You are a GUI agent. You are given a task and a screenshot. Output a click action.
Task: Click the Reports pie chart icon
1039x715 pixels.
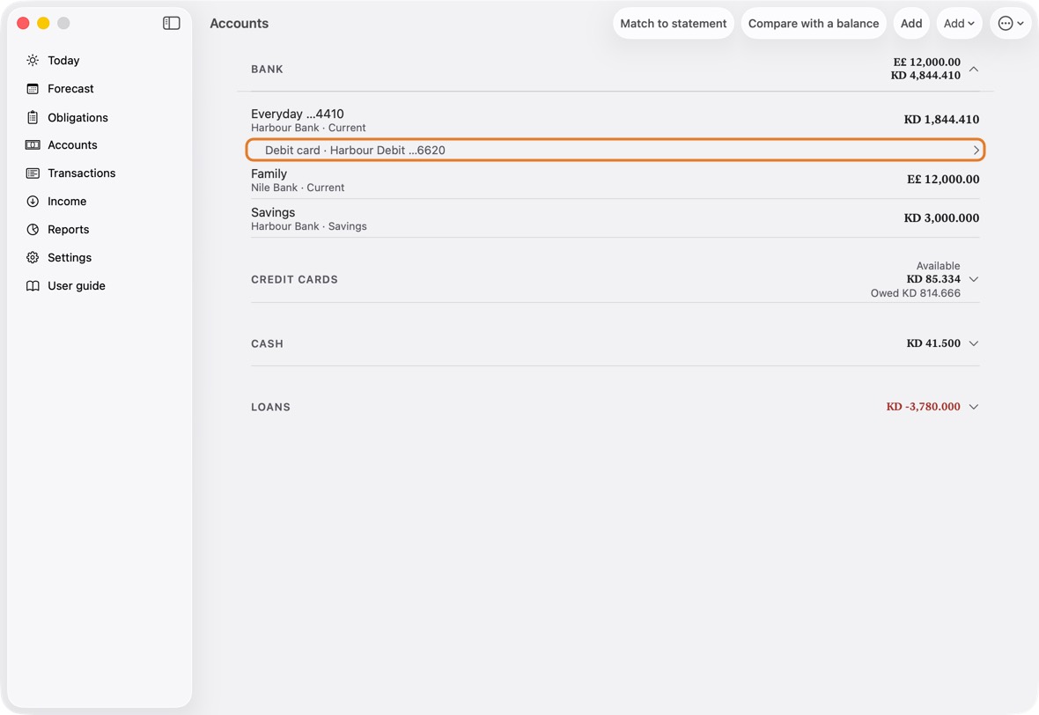coord(33,229)
